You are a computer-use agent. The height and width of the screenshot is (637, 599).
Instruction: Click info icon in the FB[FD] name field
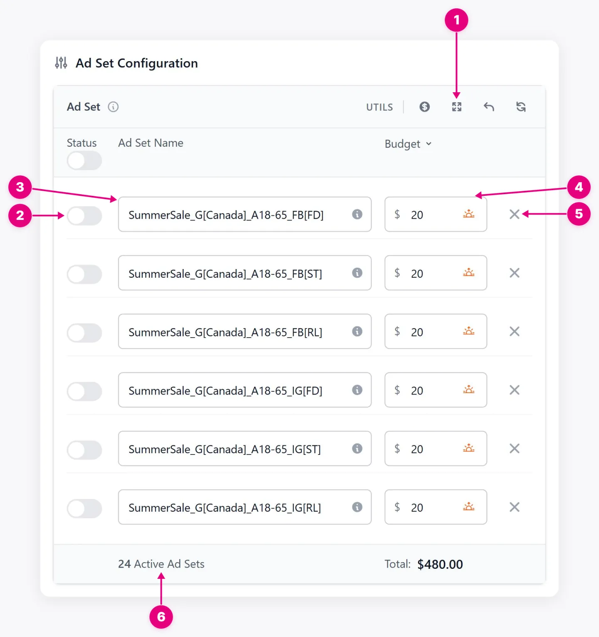tap(357, 214)
